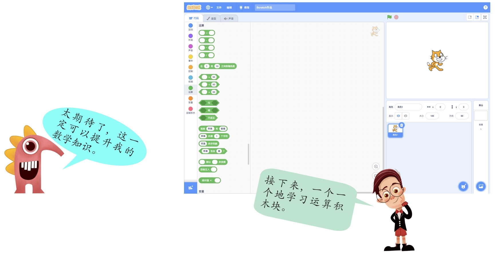Click the sprite y position field
Image resolution: width=496 pixels, height=256 pixels.
point(464,107)
